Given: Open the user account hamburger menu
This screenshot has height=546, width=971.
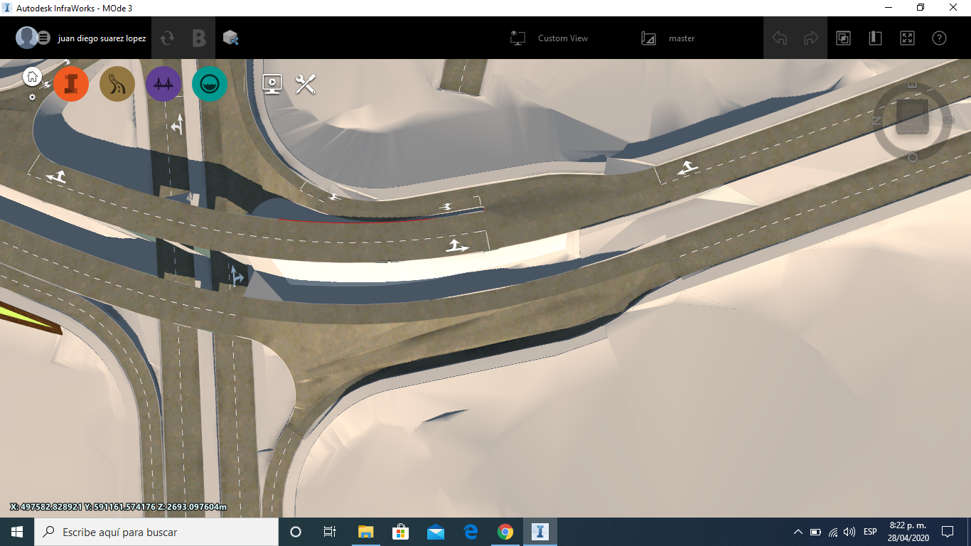Looking at the screenshot, I should coord(44,38).
